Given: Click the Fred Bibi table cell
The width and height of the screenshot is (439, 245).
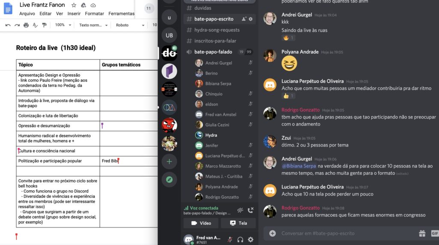Looking at the screenshot, I should [129, 161].
